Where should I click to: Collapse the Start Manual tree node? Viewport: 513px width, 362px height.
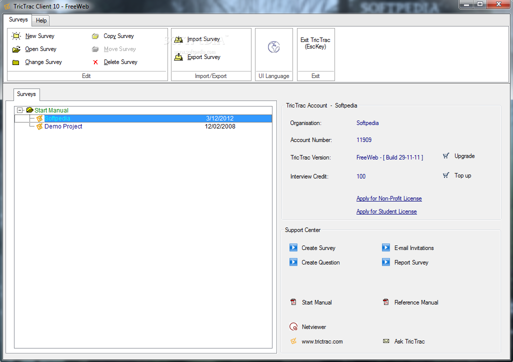[20, 110]
